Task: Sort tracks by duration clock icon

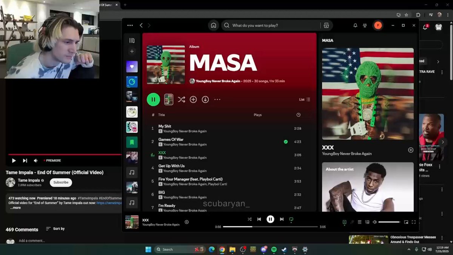Action: point(299,115)
